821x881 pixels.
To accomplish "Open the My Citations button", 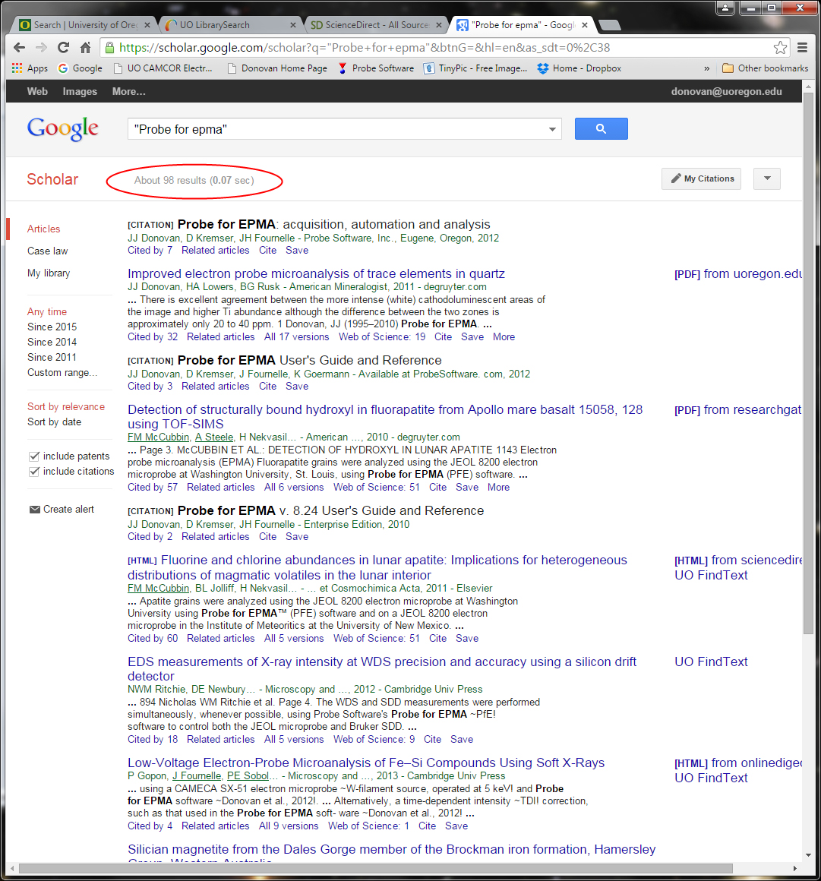I will (x=701, y=179).
